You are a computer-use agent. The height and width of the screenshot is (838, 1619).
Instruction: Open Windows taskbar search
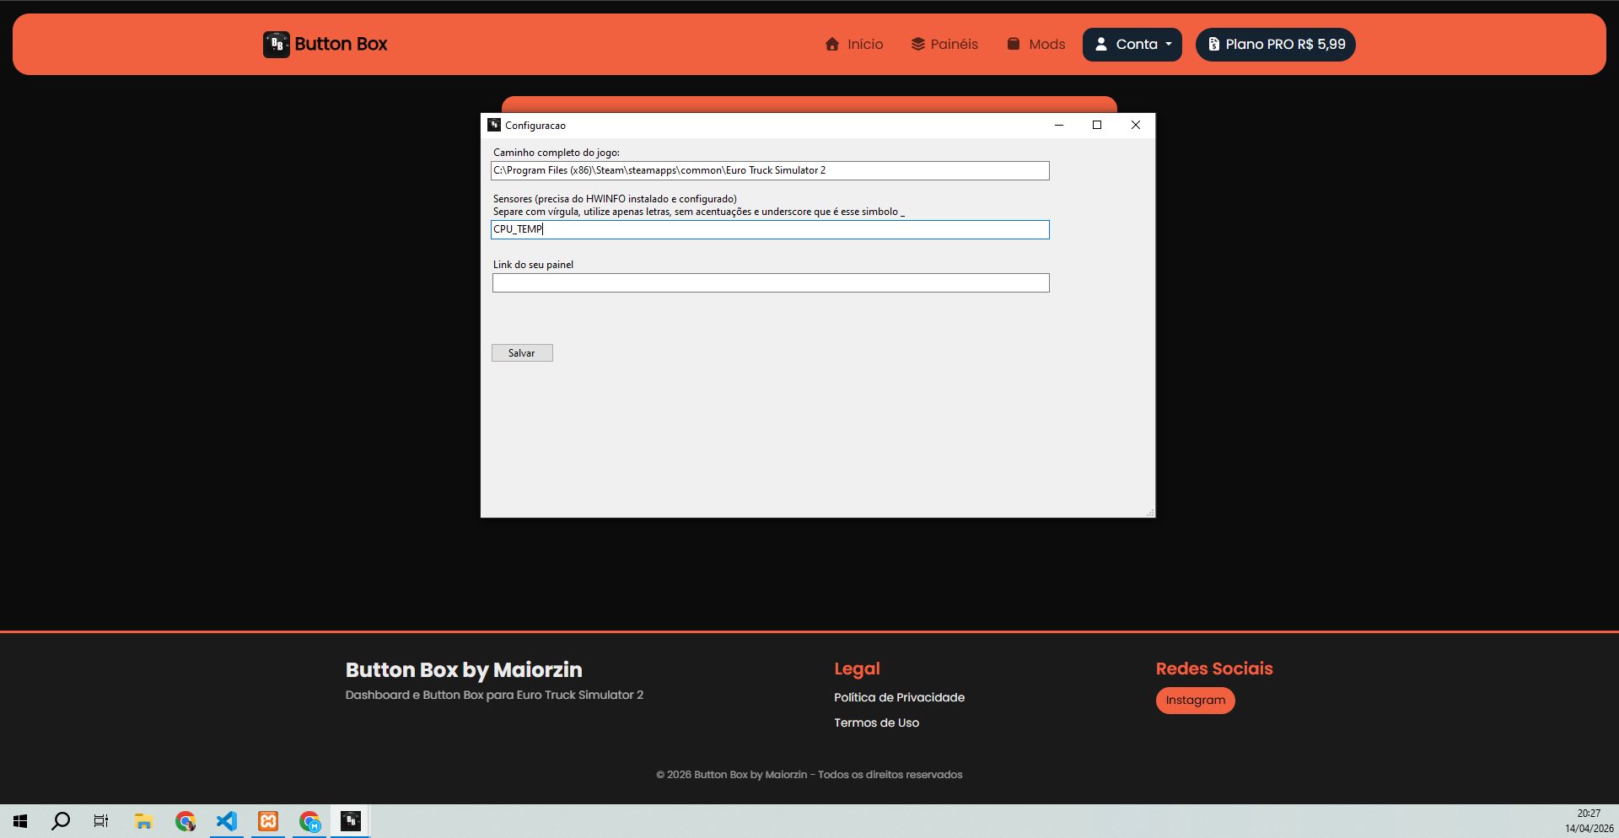61,821
